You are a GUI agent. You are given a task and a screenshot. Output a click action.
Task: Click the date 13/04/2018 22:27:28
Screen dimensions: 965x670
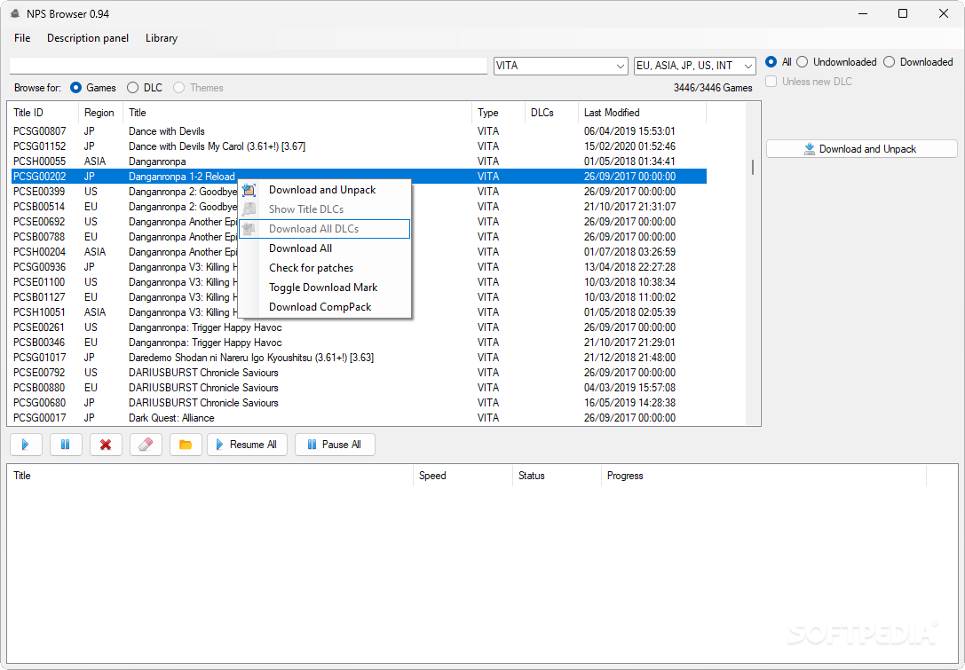[x=629, y=267]
